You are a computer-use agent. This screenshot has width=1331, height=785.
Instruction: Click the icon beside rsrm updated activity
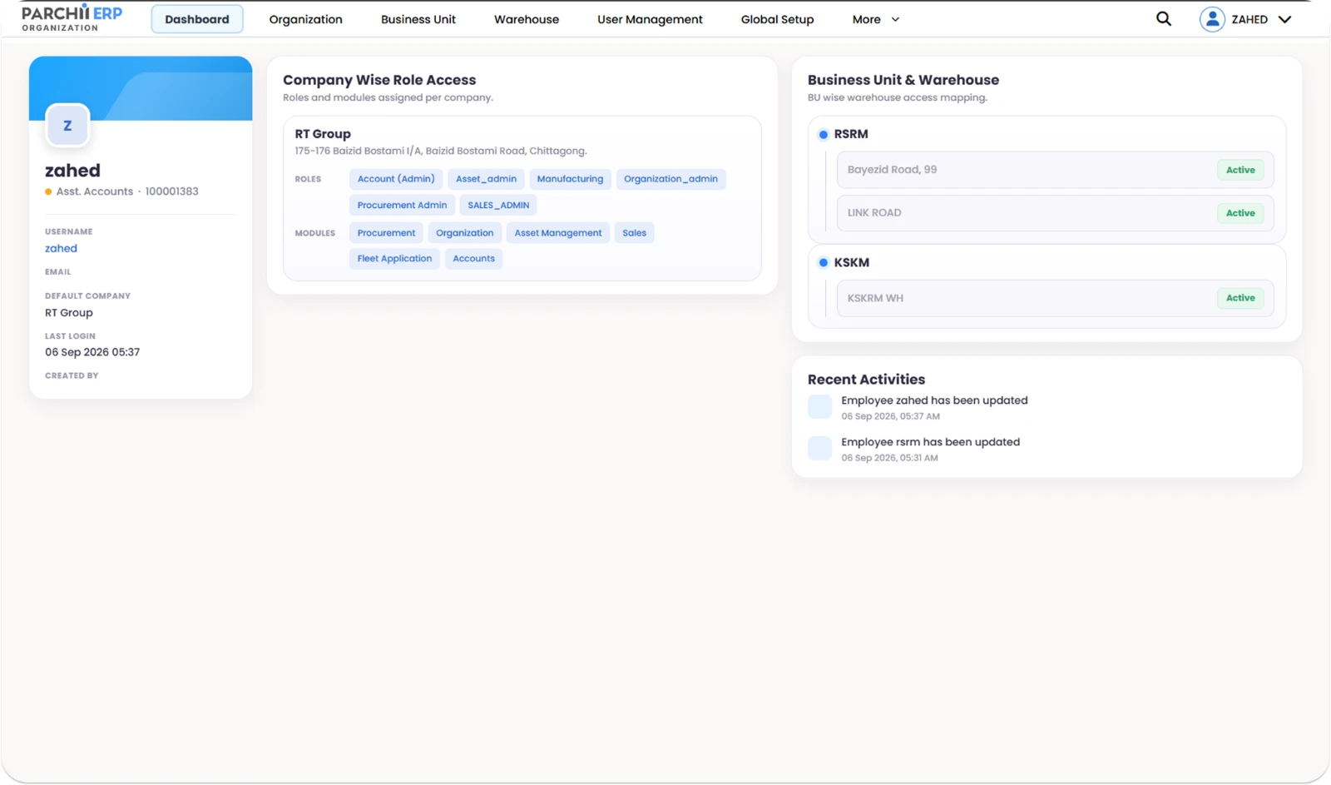coord(819,448)
